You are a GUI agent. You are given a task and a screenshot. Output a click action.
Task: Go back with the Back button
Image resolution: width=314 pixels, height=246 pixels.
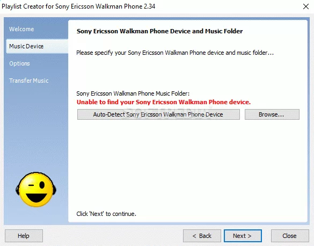click(x=202, y=236)
